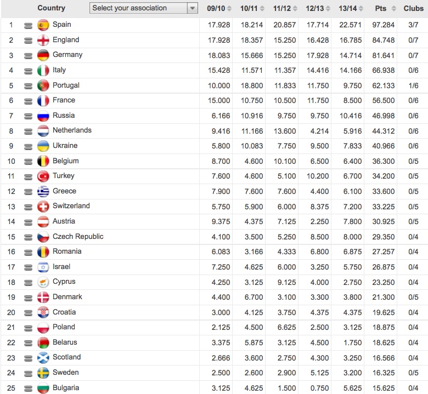
Task: Click the Spain flag icon
Action: [43, 25]
